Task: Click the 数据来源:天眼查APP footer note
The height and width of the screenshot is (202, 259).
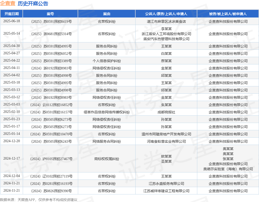Action: (x=39, y=200)
